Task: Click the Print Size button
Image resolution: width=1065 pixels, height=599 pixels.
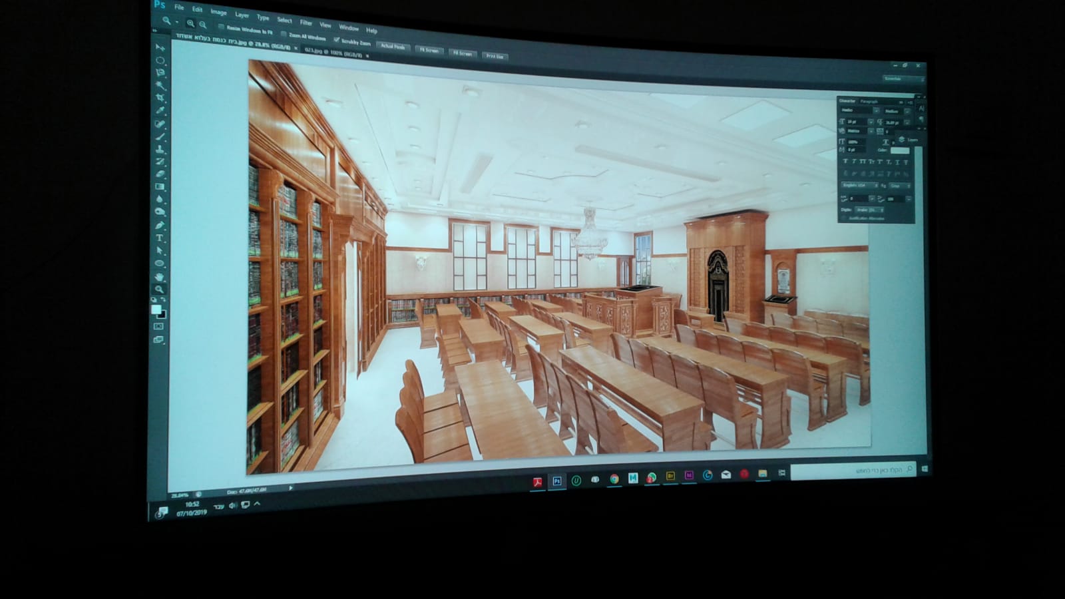Action: coord(495,57)
